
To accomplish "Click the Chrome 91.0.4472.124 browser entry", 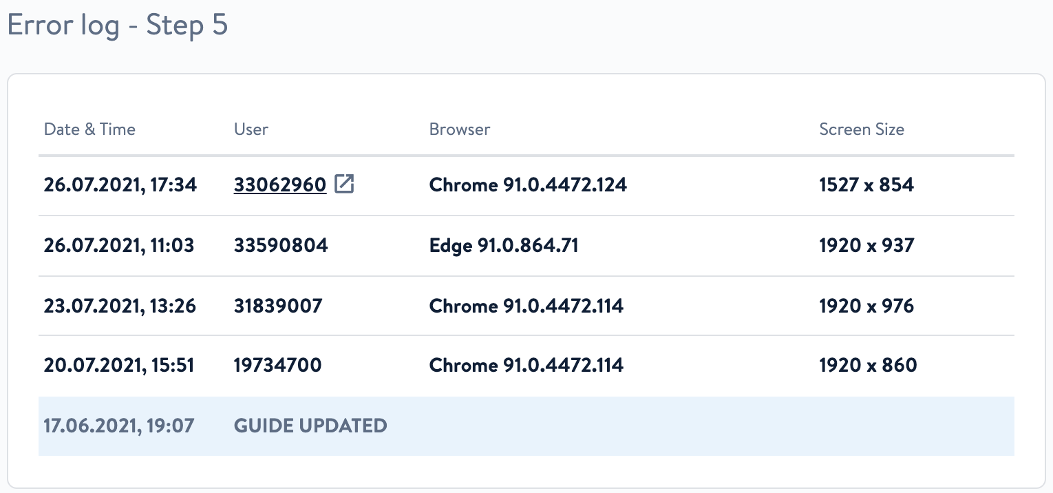I will pos(528,185).
